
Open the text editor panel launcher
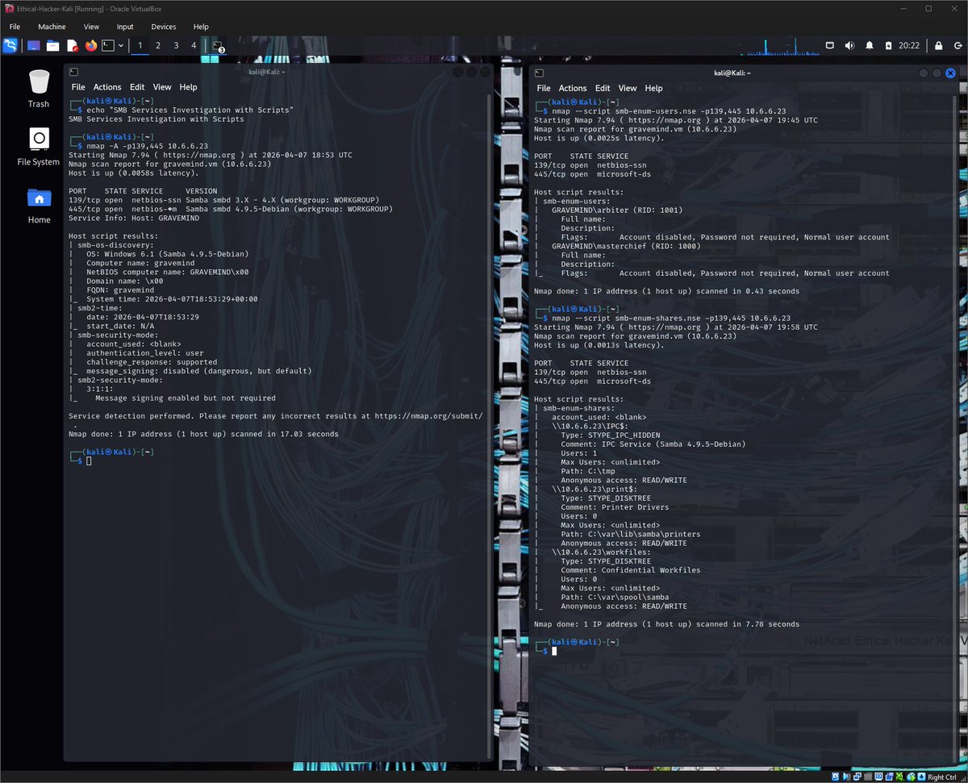72,45
